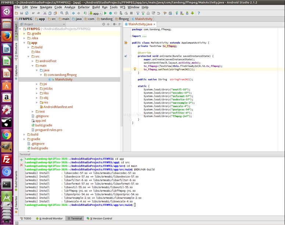285x225 pixels.
Task: Click the lightbulb intention icon in the editor gutter
Action: (135, 69)
